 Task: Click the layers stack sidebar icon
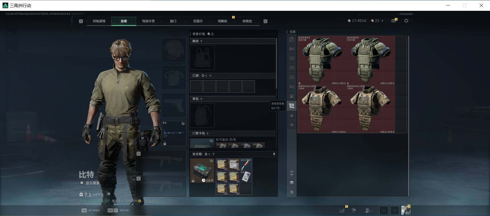292,182
